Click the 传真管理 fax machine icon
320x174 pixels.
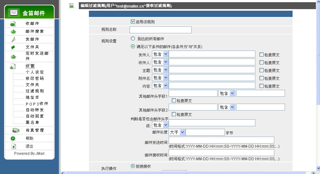coord(15,130)
